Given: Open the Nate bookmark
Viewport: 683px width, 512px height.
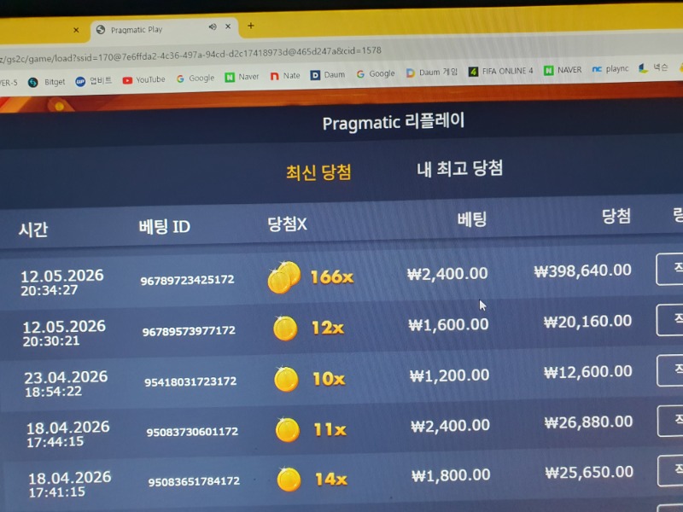Looking at the screenshot, I should 285,76.
